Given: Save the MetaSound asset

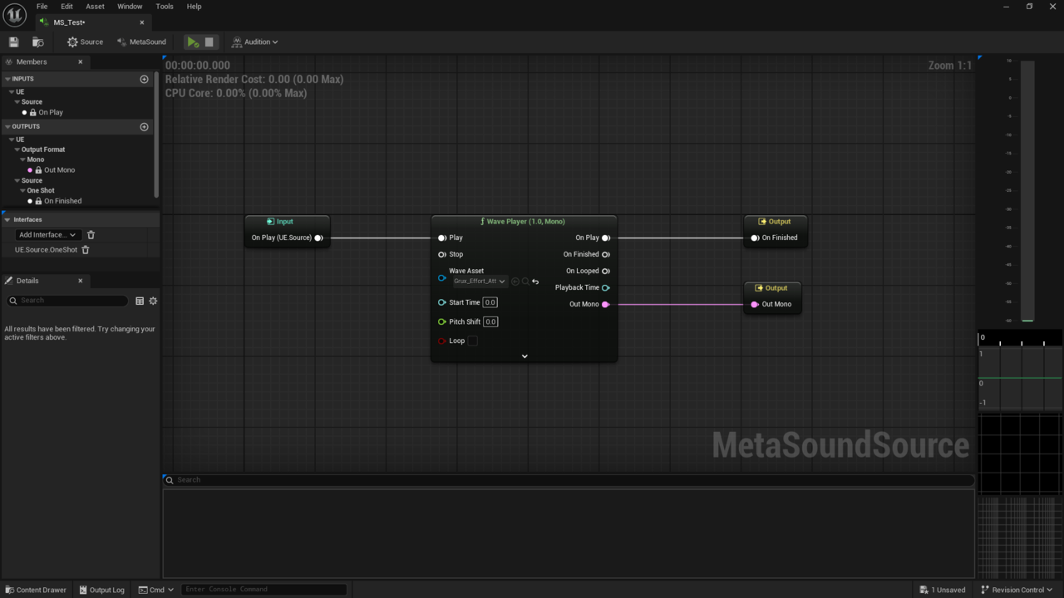Looking at the screenshot, I should pos(13,42).
